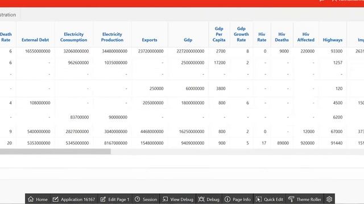This screenshot has width=364, height=204.
Task: Select Exports value 4468000000
Action: point(152,131)
